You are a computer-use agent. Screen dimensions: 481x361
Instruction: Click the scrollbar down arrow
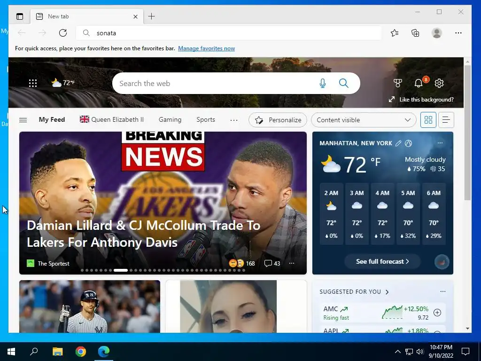467,329
